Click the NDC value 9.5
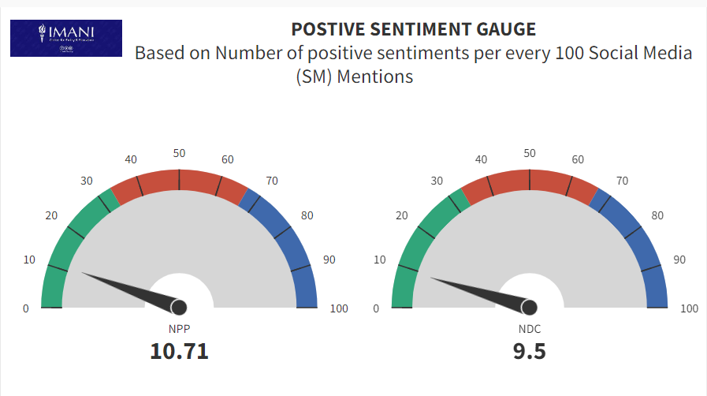This screenshot has width=707, height=396. point(530,351)
